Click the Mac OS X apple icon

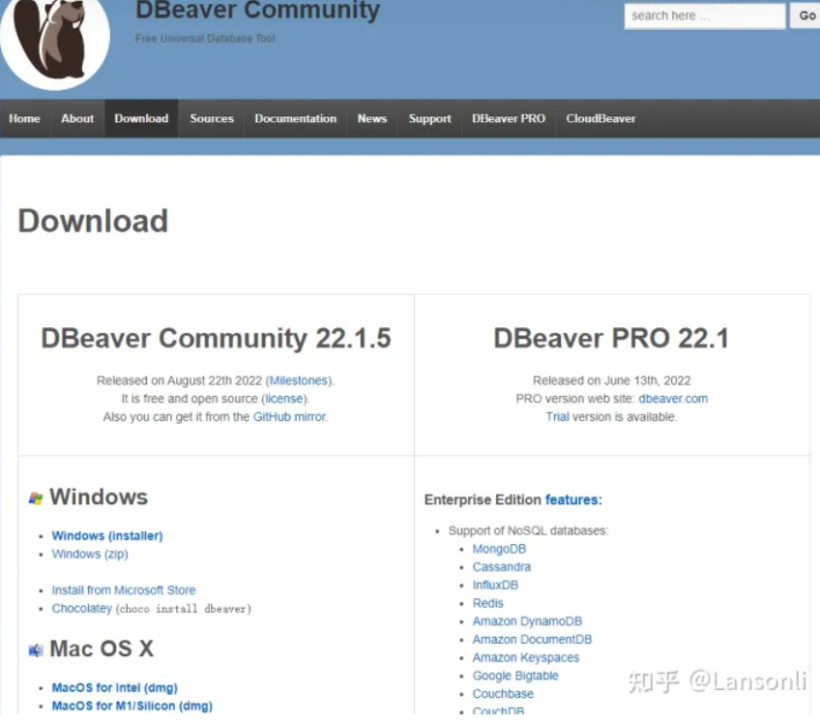[x=35, y=649]
